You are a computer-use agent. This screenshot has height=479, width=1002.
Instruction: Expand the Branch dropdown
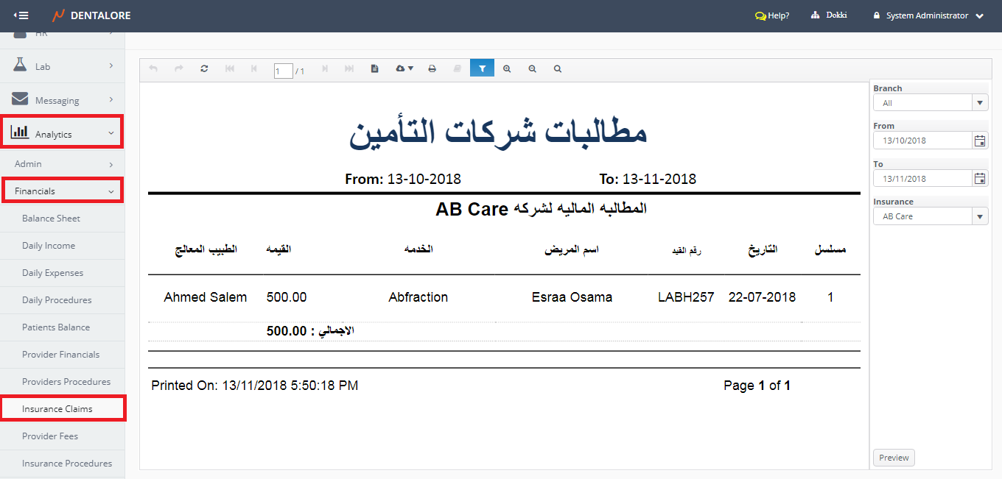click(x=980, y=103)
